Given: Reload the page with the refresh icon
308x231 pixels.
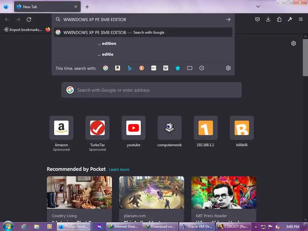Looking at the screenshot, I should pos(29,20).
